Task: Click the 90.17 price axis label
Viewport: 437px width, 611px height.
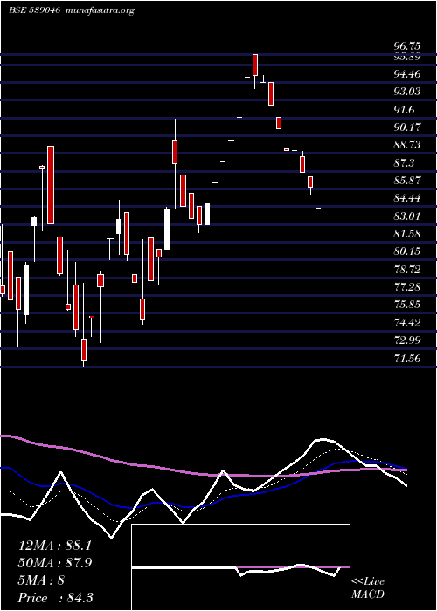Action: pos(407,127)
